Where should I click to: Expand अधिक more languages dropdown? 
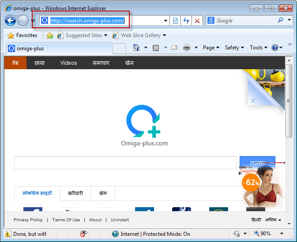(273, 220)
